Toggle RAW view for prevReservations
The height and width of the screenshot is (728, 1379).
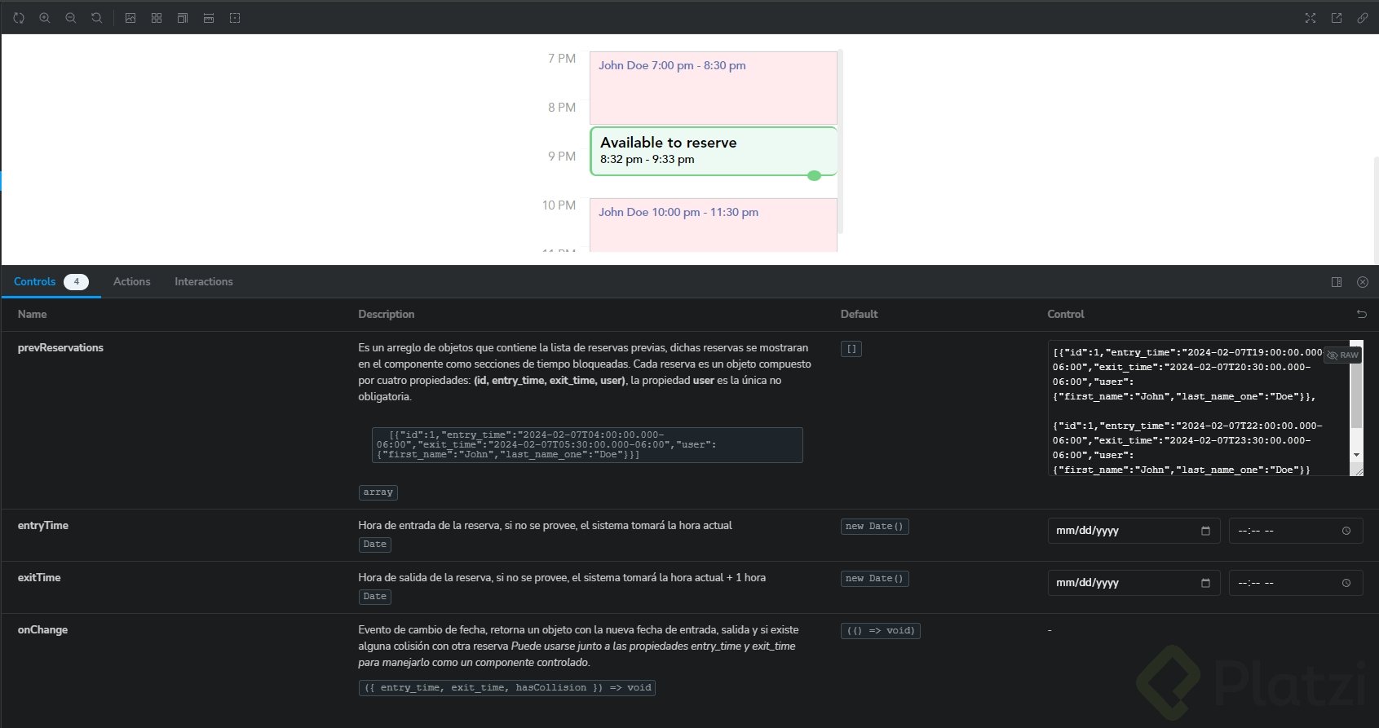[1342, 355]
